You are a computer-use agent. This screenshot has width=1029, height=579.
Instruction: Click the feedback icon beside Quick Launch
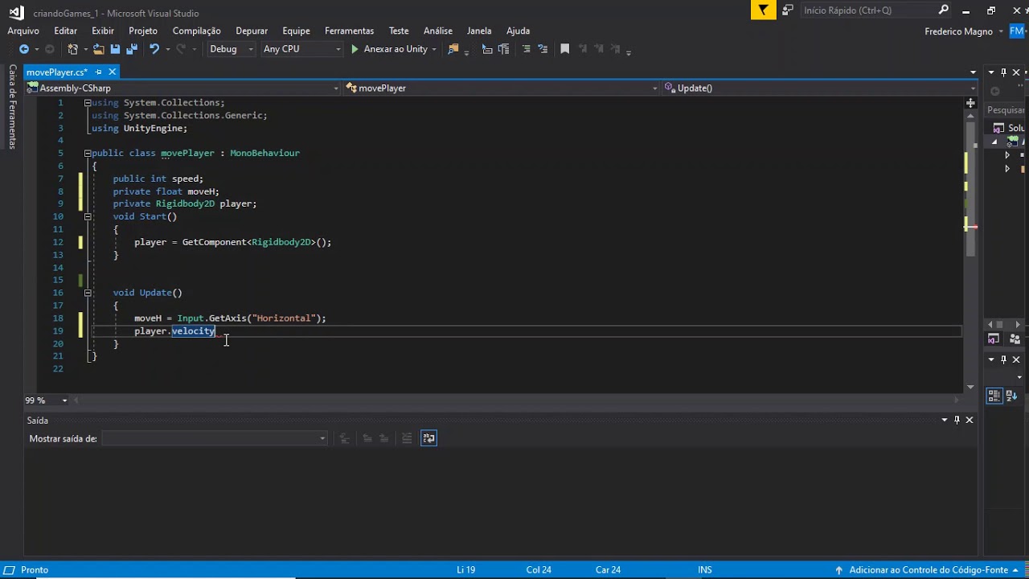pyautogui.click(x=788, y=10)
